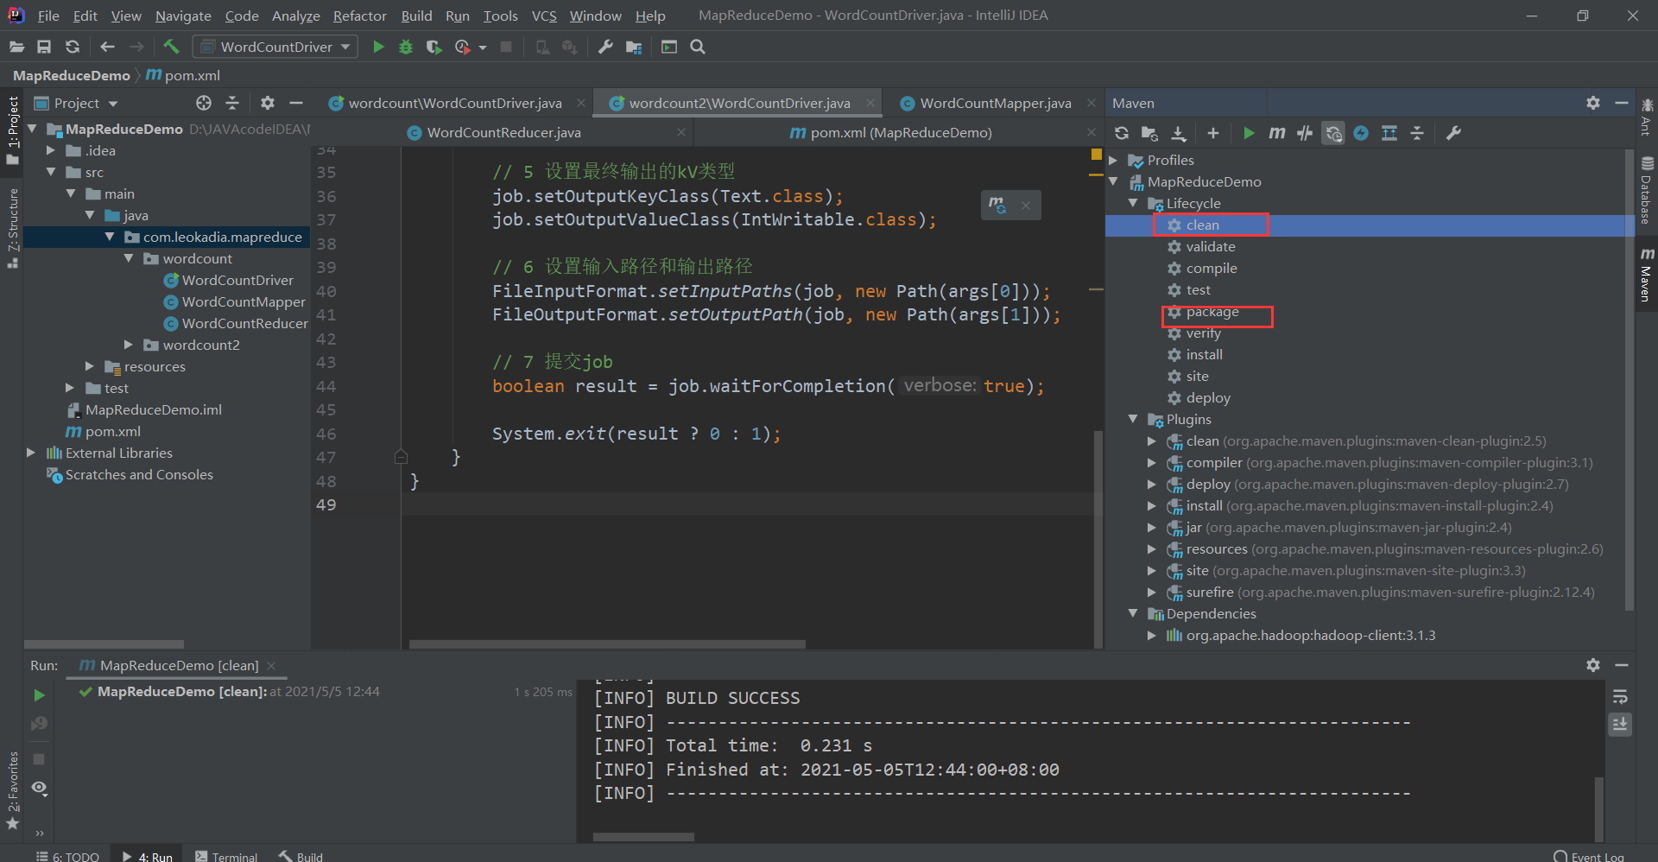Open WordCountDriver run configuration dropdown

pyautogui.click(x=275, y=47)
